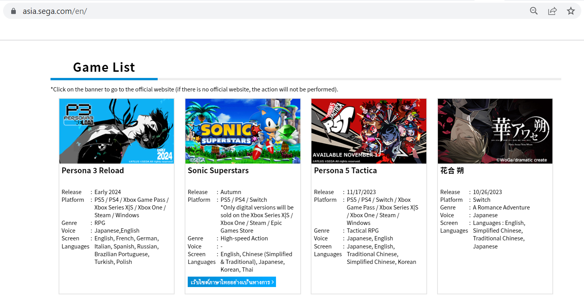Image resolution: width=584 pixels, height=299 pixels.
Task: Click the Persona 5 Tactica title
Action: coord(345,171)
